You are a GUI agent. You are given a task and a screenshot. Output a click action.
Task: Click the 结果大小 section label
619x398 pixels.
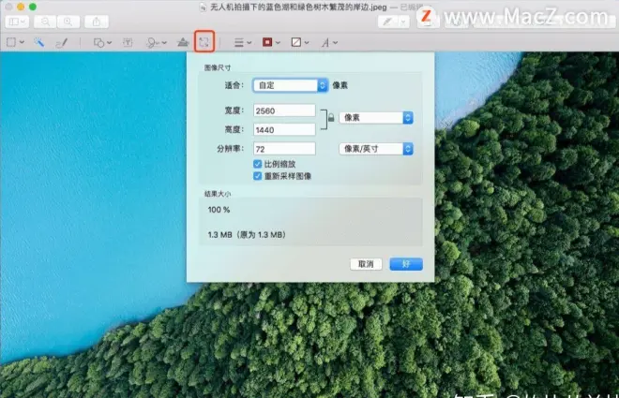pyautogui.click(x=218, y=194)
